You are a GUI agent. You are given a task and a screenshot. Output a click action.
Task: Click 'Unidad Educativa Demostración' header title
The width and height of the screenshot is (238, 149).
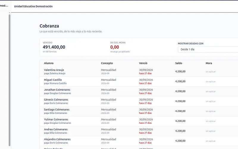(33, 6)
